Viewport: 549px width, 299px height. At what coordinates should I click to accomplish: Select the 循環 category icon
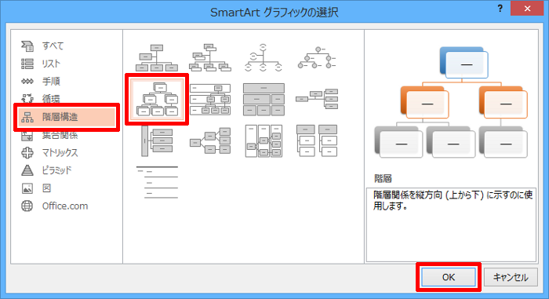click(27, 99)
